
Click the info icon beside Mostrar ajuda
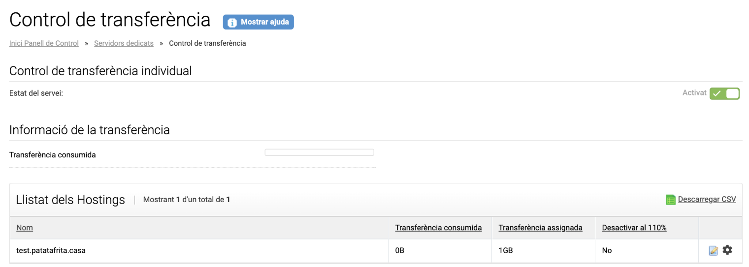[231, 22]
